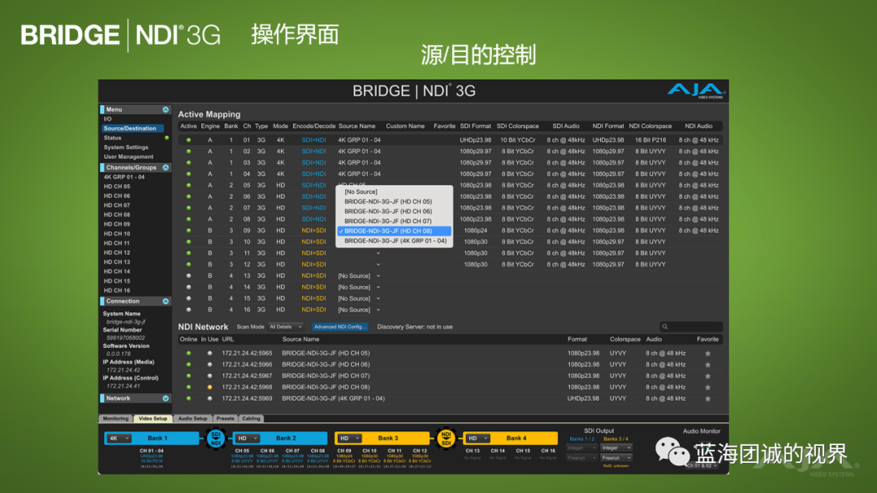Favorite the HD CH 05 NDI source star

[707, 354]
